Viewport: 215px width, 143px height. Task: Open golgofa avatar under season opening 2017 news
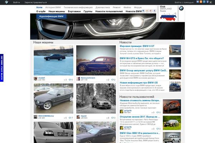(121, 128)
